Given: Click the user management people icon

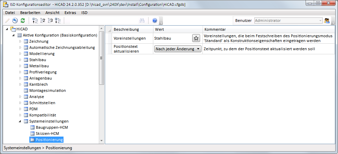Looking at the screenshot, I should point(327,21).
